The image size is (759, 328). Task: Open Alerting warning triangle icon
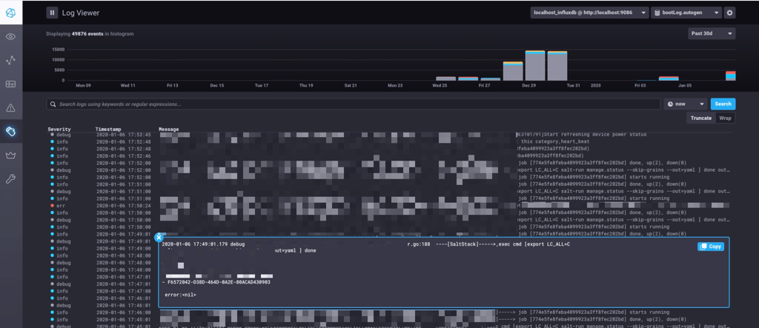pos(10,108)
